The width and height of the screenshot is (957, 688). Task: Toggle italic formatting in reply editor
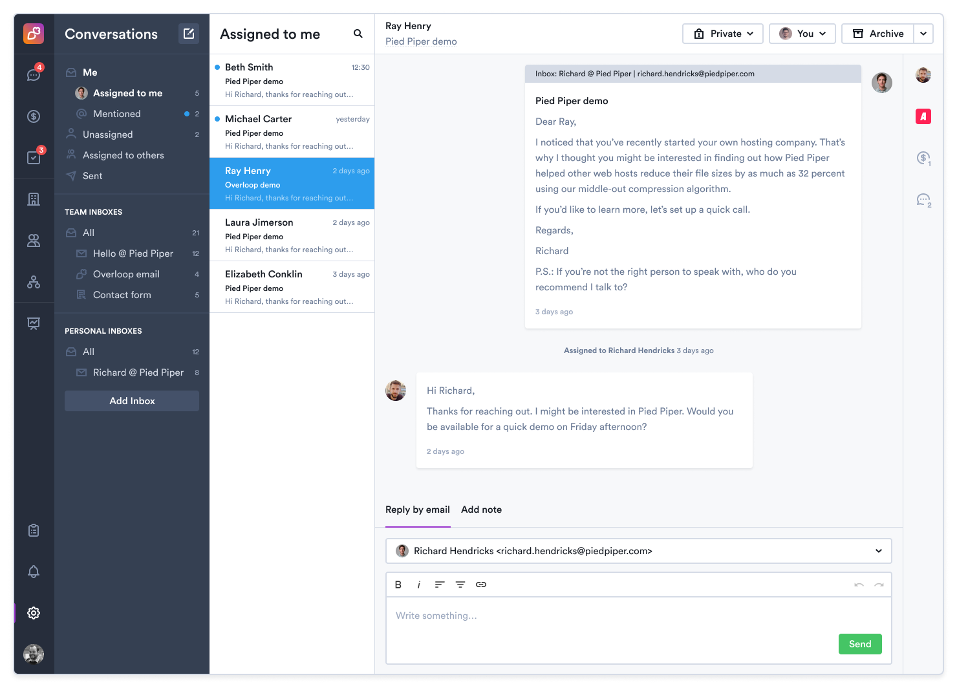tap(419, 585)
